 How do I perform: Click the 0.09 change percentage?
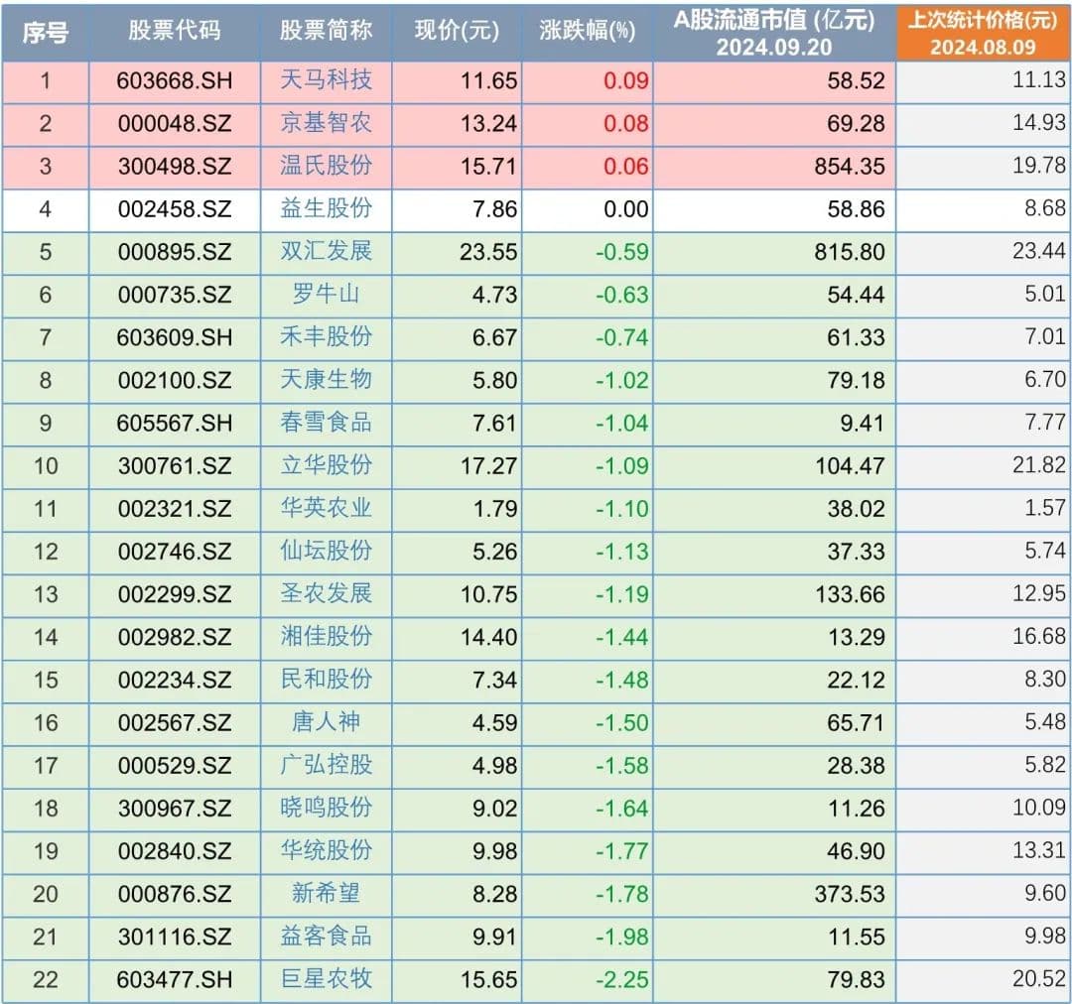point(625,81)
